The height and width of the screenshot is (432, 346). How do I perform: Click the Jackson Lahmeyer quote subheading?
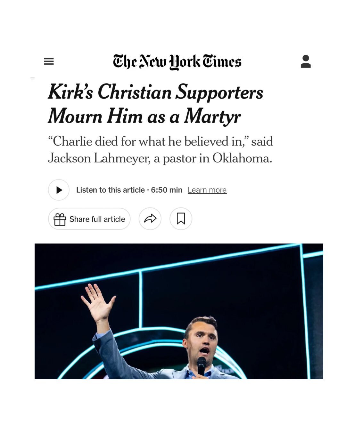click(160, 150)
